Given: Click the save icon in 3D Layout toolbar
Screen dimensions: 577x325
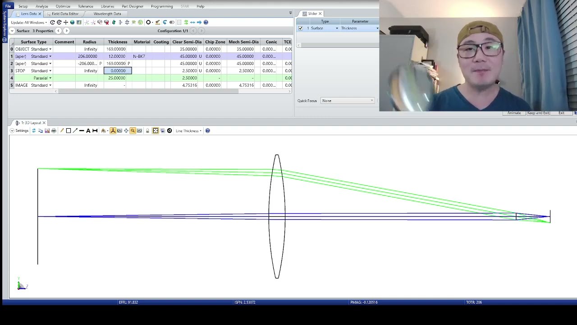Looking at the screenshot, I should click(47, 130).
